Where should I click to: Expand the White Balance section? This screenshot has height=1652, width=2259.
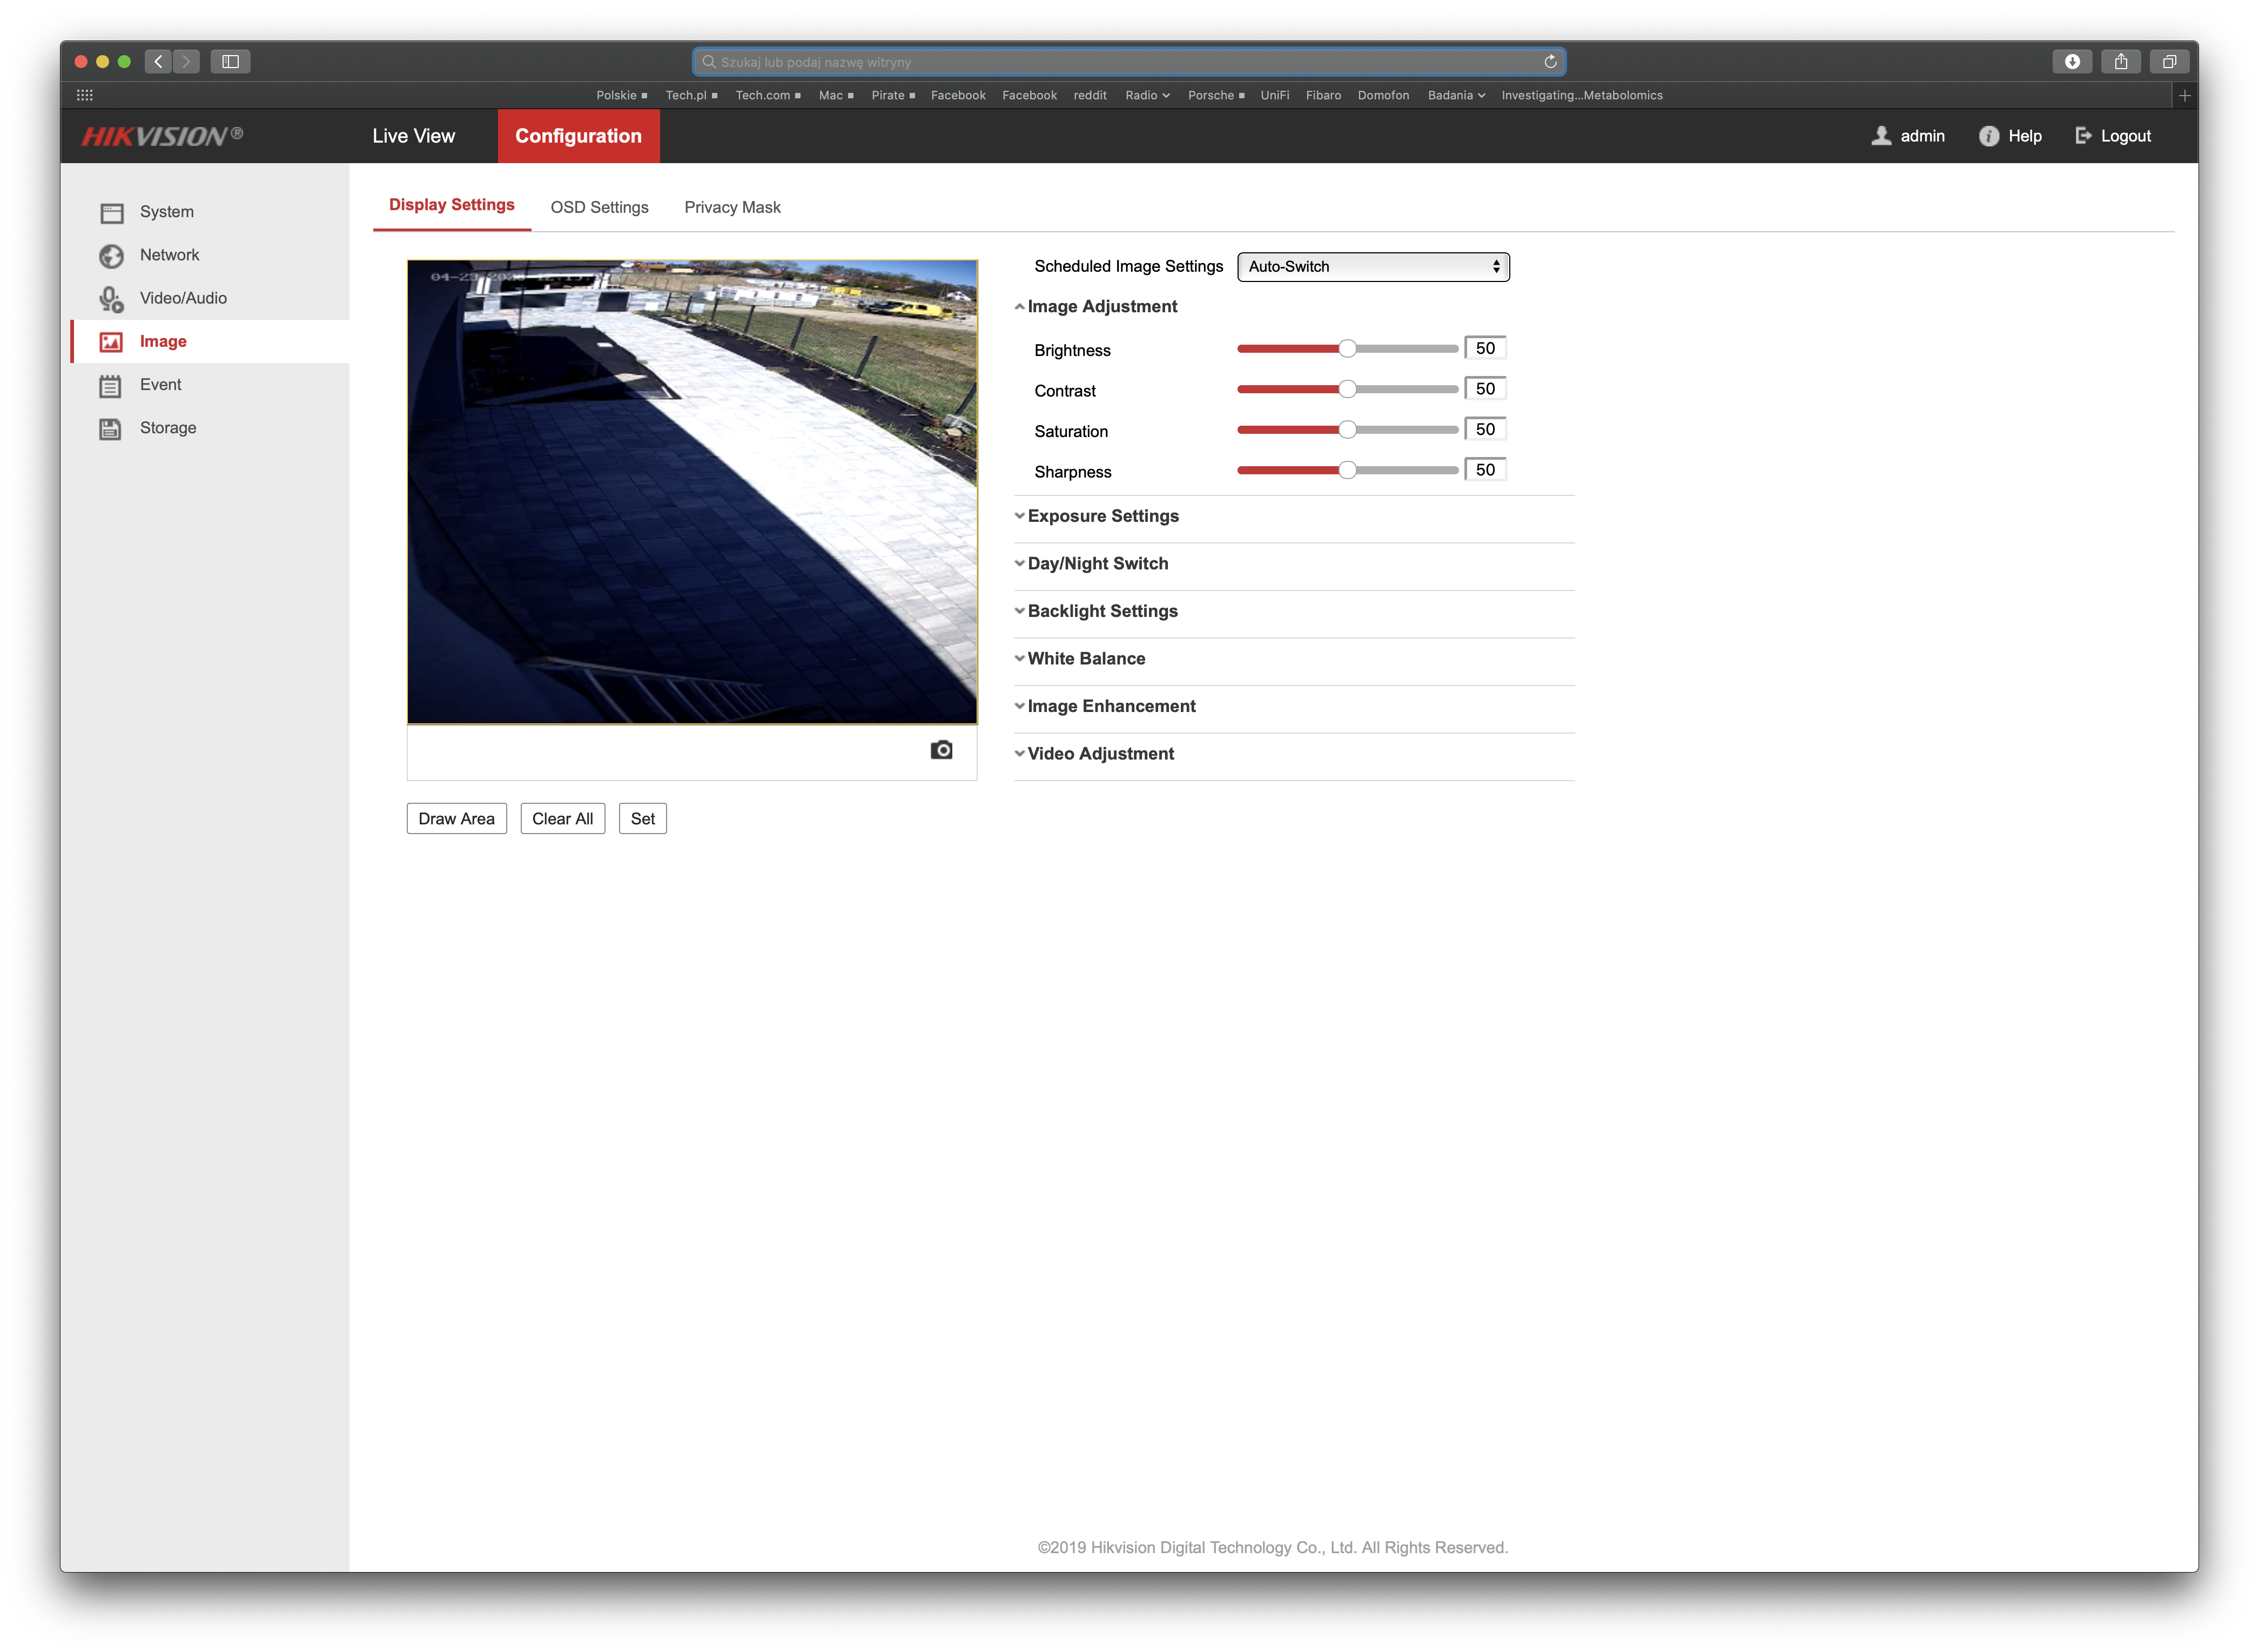1085,659
